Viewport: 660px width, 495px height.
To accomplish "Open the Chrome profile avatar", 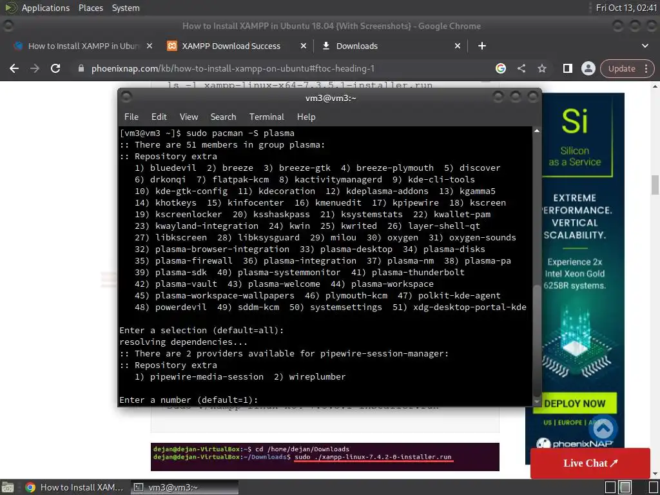I will click(588, 68).
